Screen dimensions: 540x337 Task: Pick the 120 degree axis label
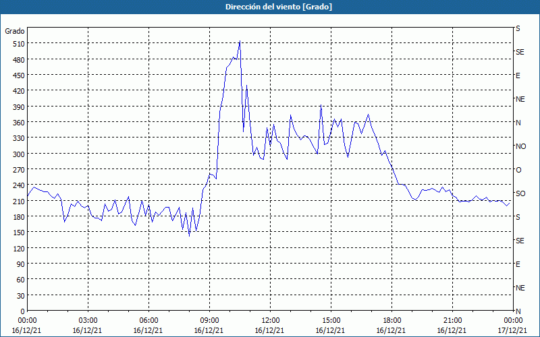19,249
